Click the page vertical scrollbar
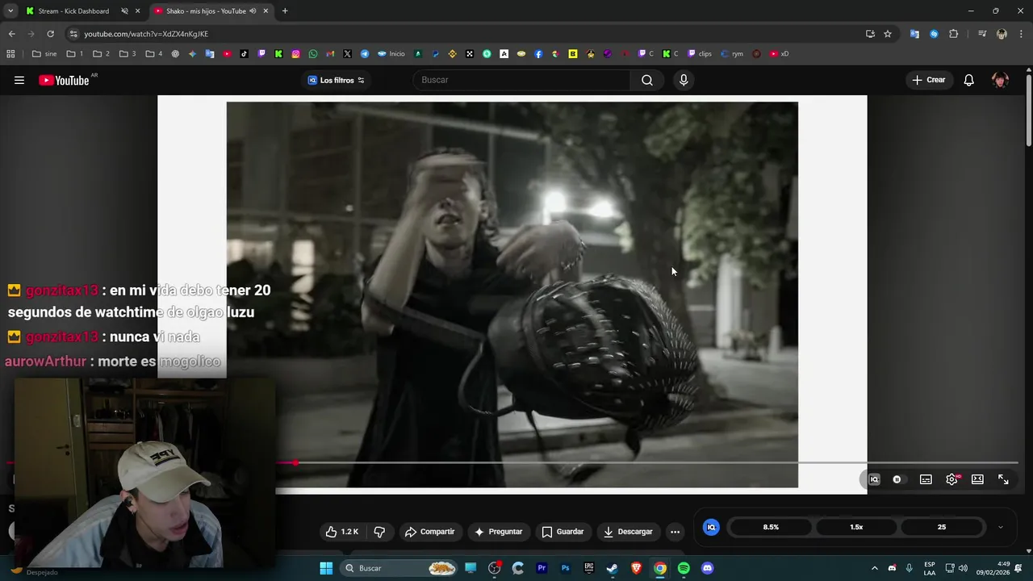This screenshot has width=1033, height=581. pos(1028,111)
